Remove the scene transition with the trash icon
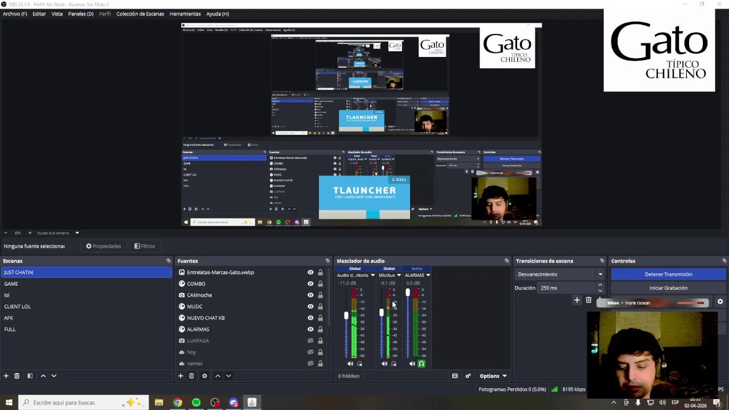The image size is (729, 410). (588, 300)
